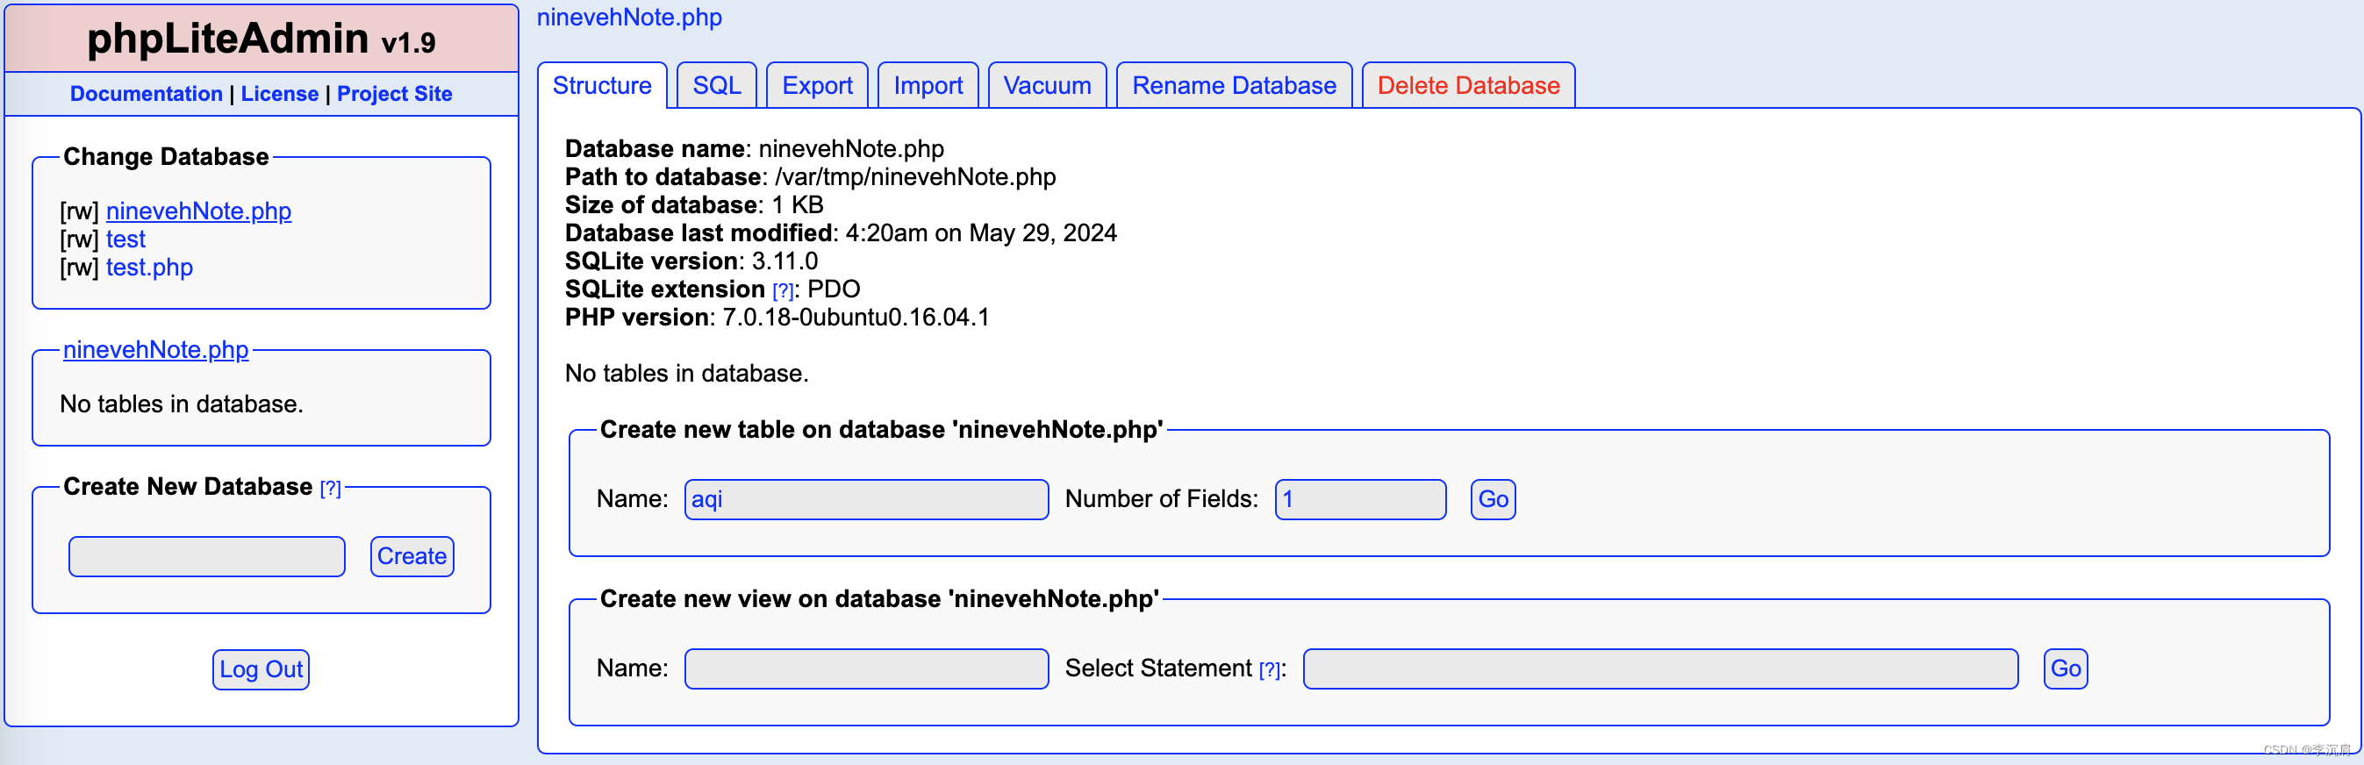Open ninevehNote.php fieldset legend link
This screenshot has height=765, width=2364.
pos(156,349)
